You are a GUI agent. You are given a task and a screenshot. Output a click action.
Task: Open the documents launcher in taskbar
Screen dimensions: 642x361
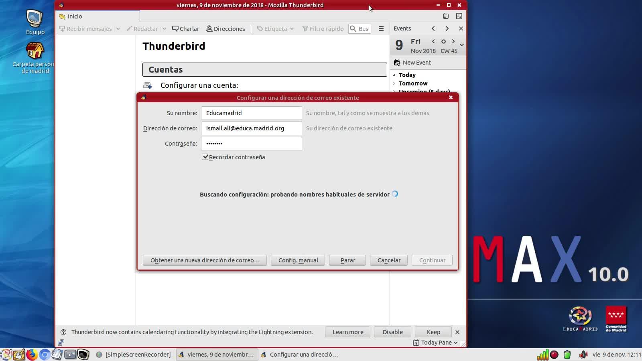click(57, 355)
